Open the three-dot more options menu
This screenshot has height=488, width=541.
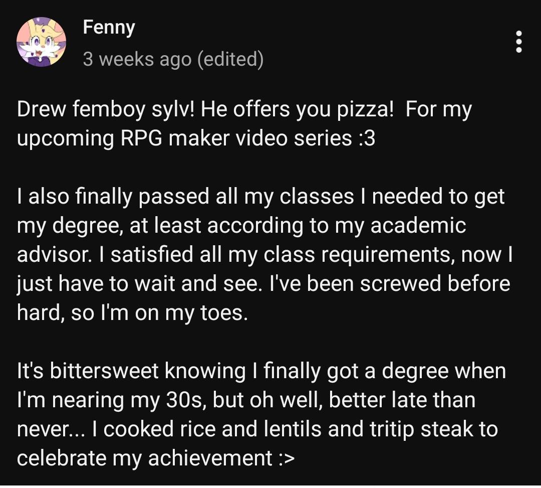pos(519,41)
